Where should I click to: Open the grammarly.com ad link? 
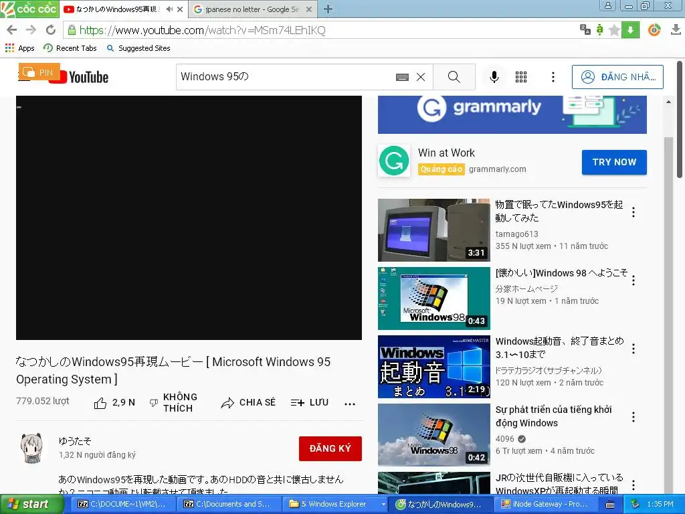pyautogui.click(x=497, y=169)
